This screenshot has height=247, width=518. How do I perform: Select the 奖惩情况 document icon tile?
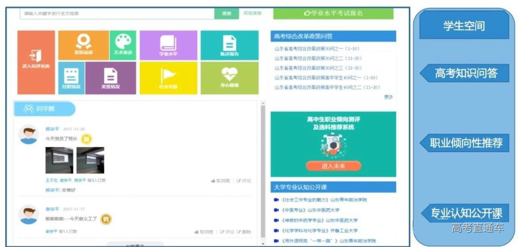tap(110, 78)
